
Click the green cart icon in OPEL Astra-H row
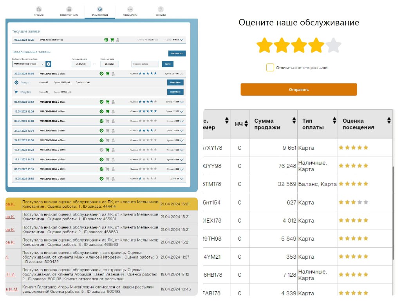coord(112,40)
